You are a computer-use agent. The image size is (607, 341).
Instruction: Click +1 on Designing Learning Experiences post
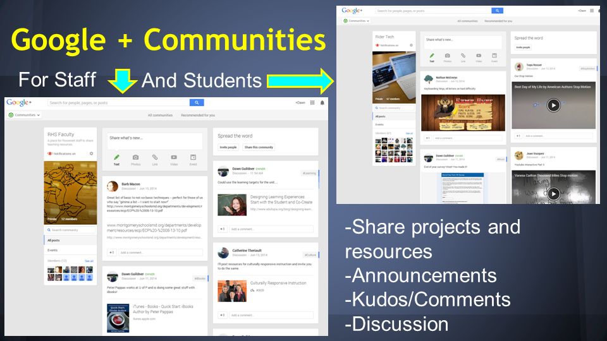pyautogui.click(x=222, y=229)
